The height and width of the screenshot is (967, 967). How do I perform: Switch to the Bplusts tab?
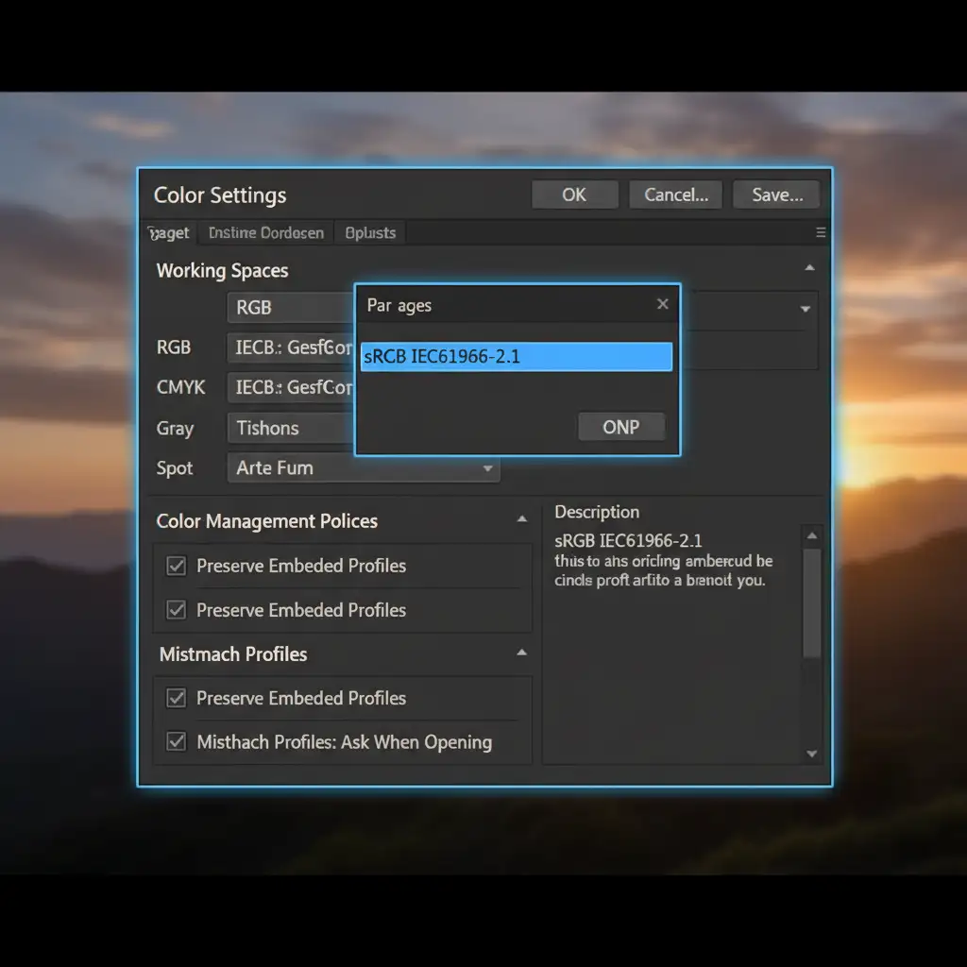point(370,233)
